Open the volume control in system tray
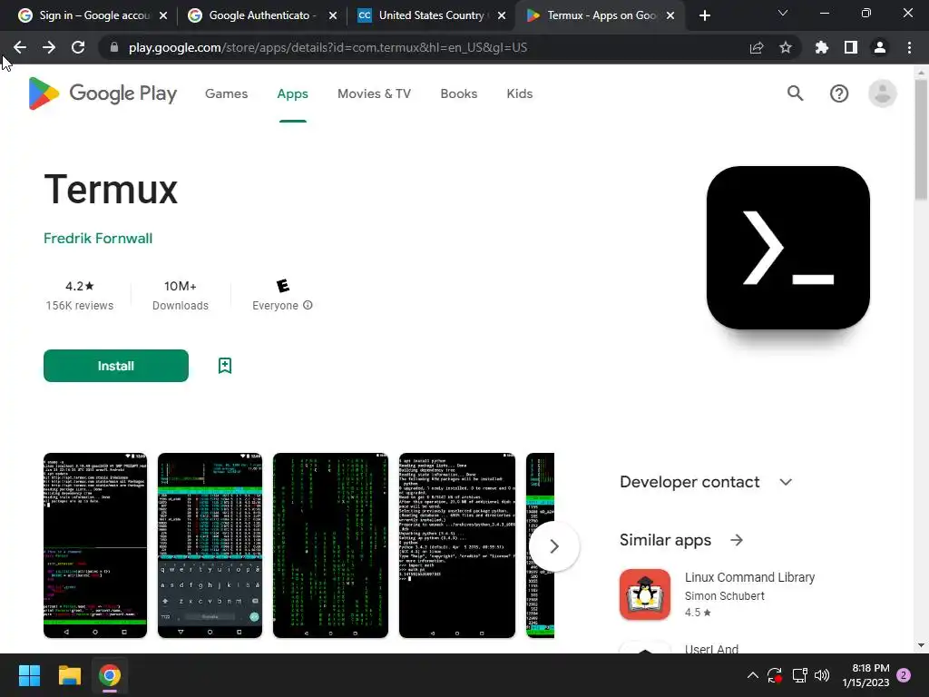Viewport: 929px width, 697px height. [822, 675]
